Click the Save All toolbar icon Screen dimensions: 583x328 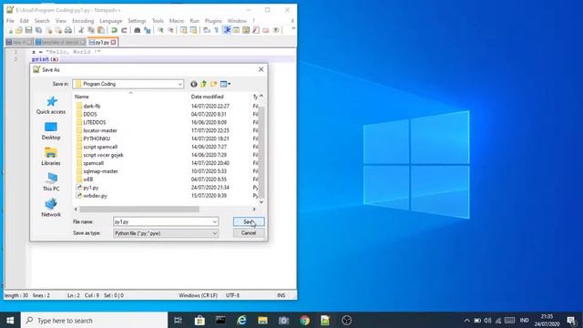(x=38, y=30)
